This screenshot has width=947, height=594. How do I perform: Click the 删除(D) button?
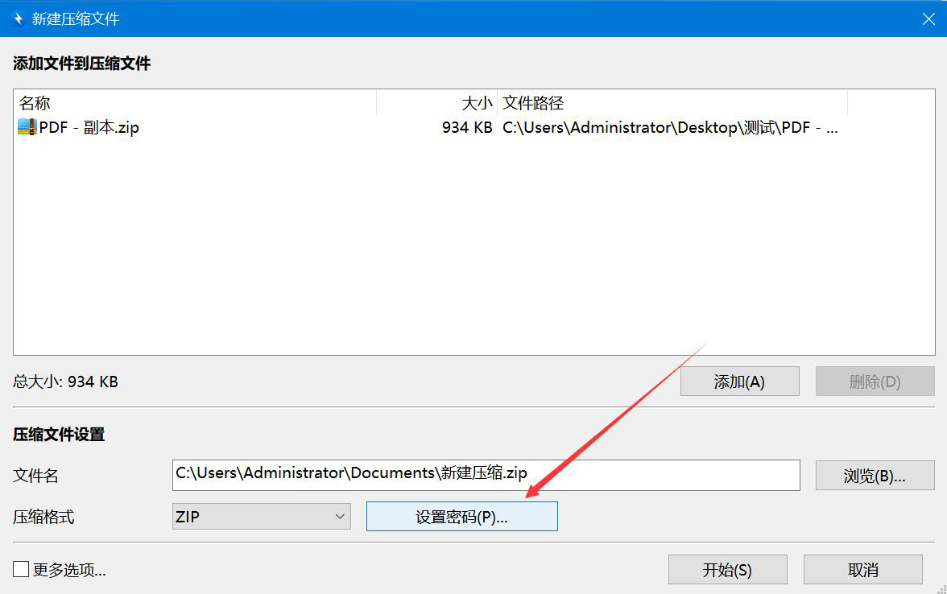(875, 382)
